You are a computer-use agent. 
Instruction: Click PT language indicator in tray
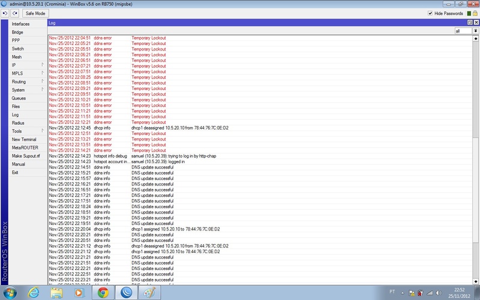click(392, 292)
